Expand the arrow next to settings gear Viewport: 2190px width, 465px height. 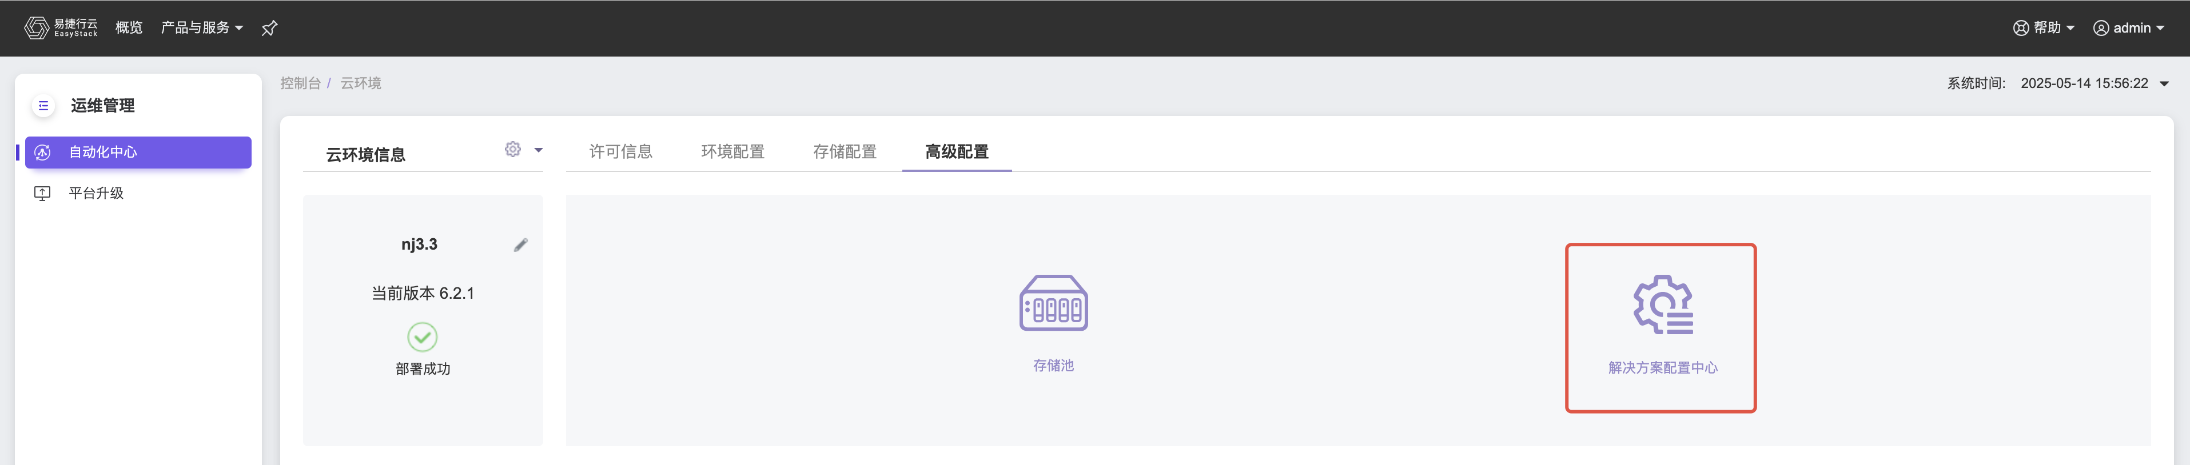click(538, 150)
